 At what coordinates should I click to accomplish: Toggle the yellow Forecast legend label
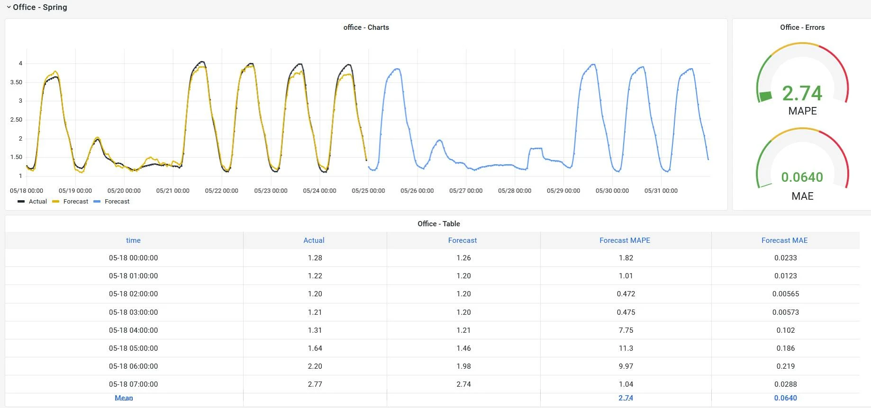pos(76,202)
